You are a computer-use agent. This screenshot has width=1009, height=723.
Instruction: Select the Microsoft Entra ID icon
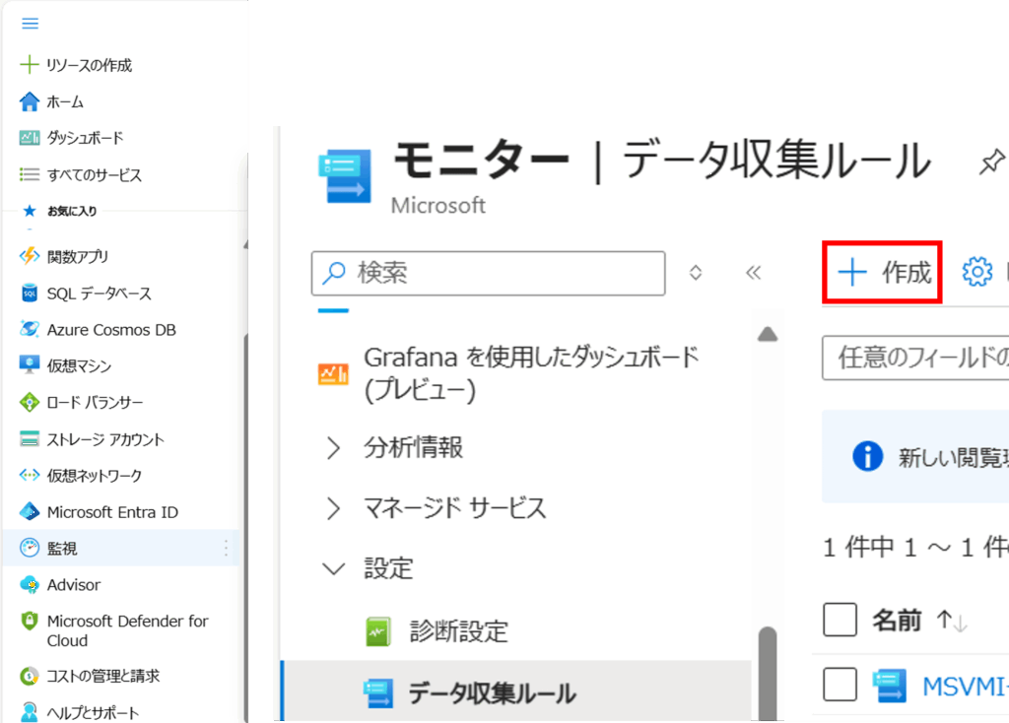point(30,512)
